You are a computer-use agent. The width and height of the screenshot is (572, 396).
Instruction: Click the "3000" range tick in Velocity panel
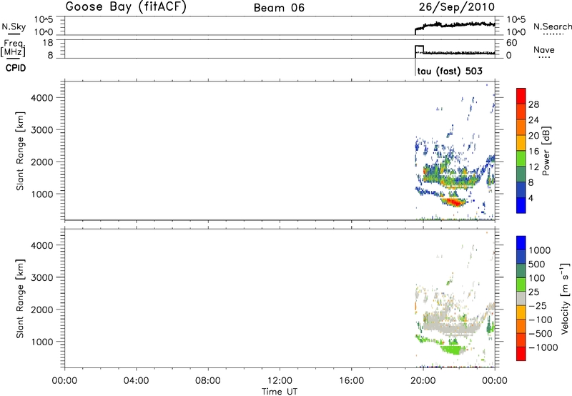pyautogui.click(x=42, y=277)
